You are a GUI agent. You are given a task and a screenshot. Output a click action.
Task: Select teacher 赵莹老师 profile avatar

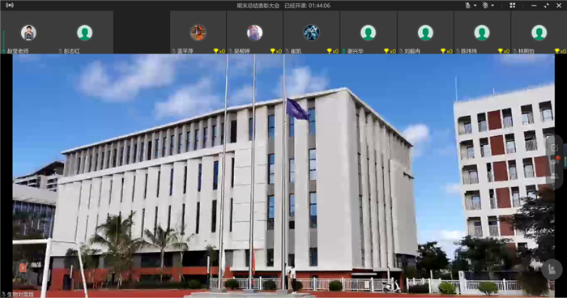28,32
